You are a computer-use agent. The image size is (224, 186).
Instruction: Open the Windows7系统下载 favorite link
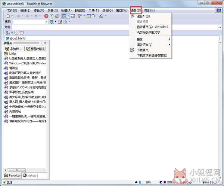25,63
